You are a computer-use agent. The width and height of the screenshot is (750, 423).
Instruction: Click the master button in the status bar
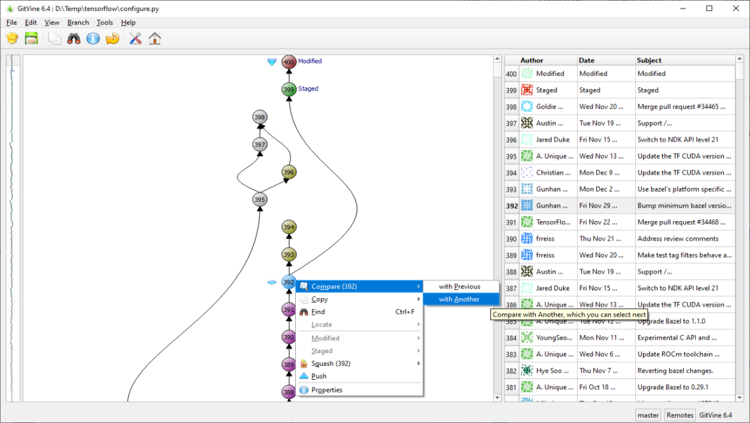pyautogui.click(x=647, y=415)
